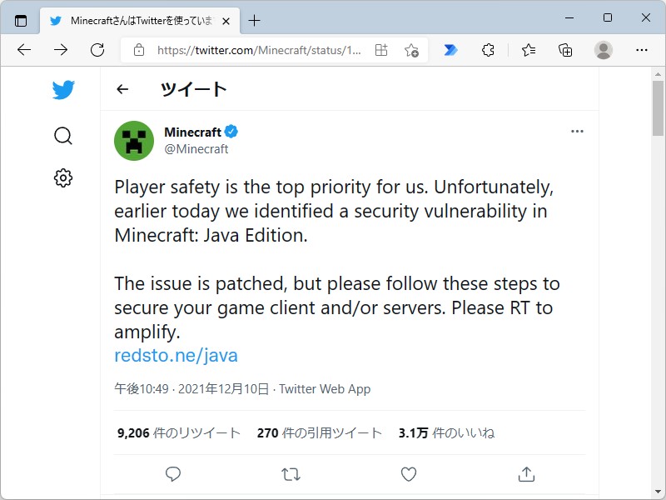Screen dimensions: 666x500
Task: Click Minecraft's creeper profile picture
Action: pyautogui.click(x=134, y=140)
